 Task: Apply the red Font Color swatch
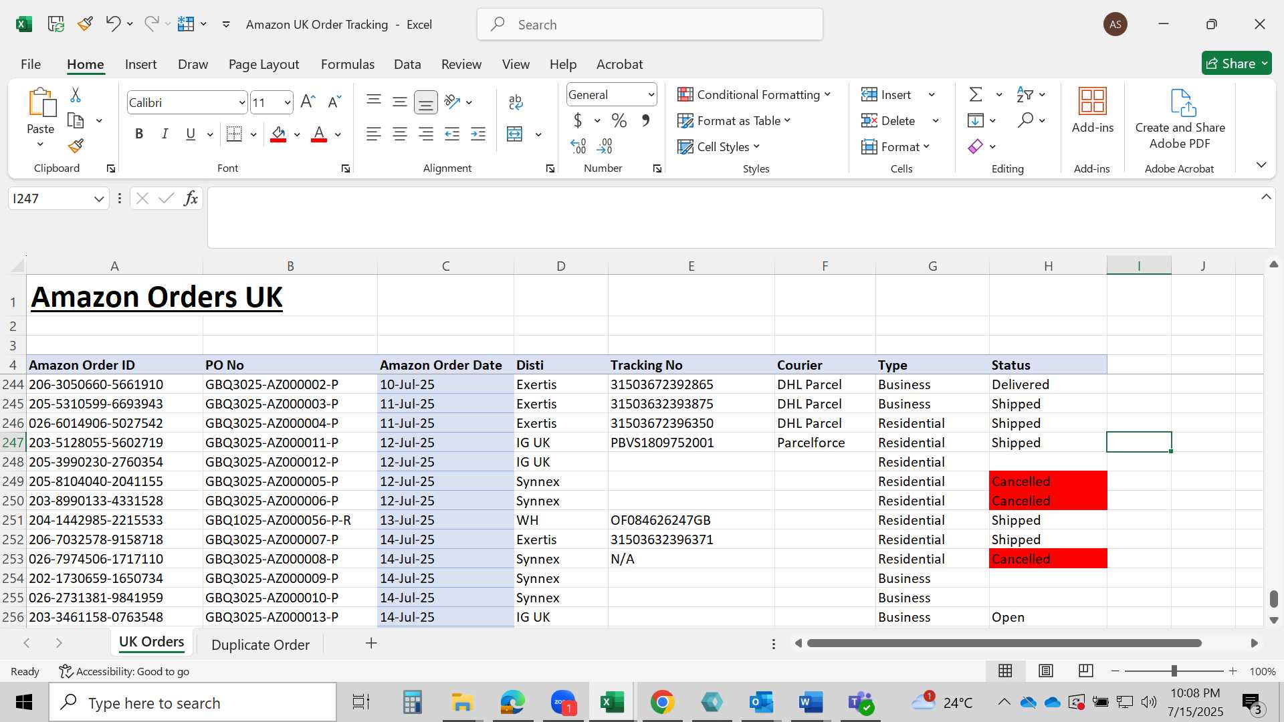tap(319, 134)
